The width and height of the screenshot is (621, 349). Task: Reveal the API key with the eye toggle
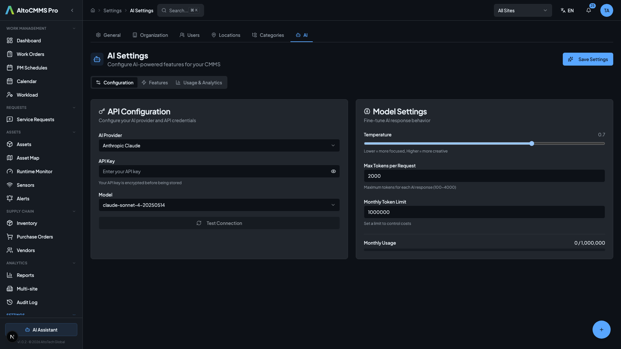click(x=333, y=171)
